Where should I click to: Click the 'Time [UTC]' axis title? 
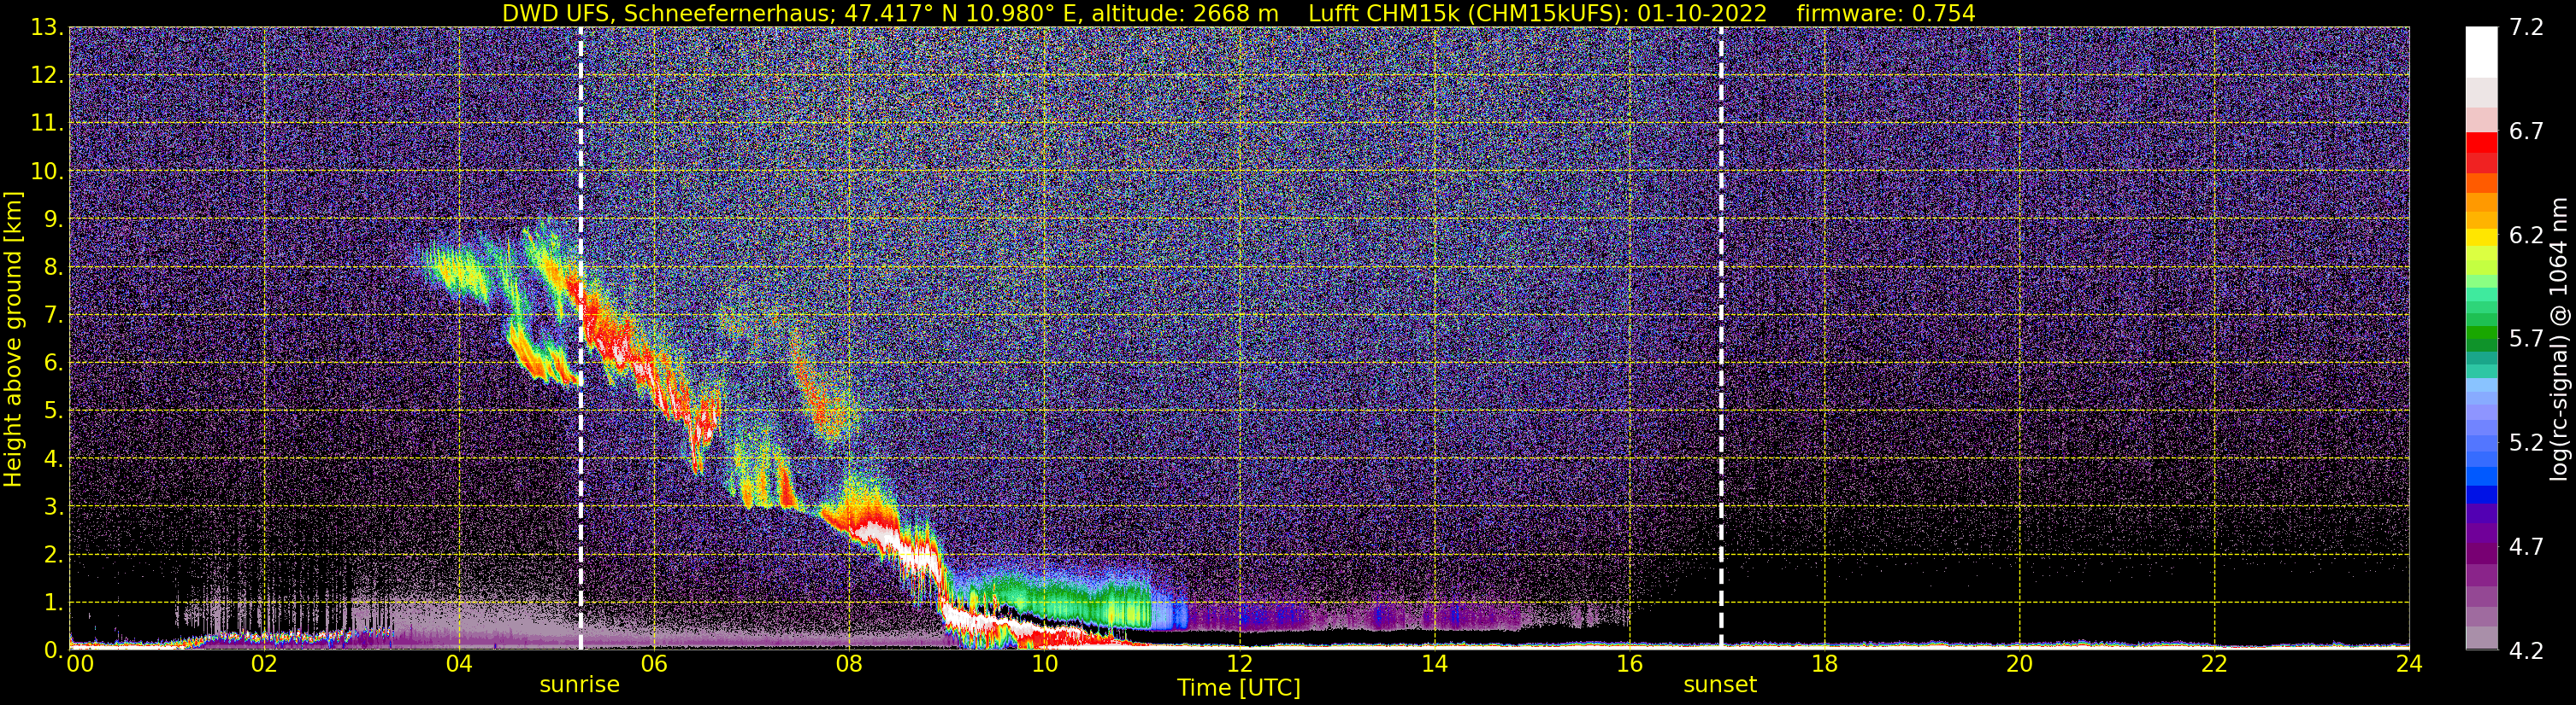point(1239,688)
